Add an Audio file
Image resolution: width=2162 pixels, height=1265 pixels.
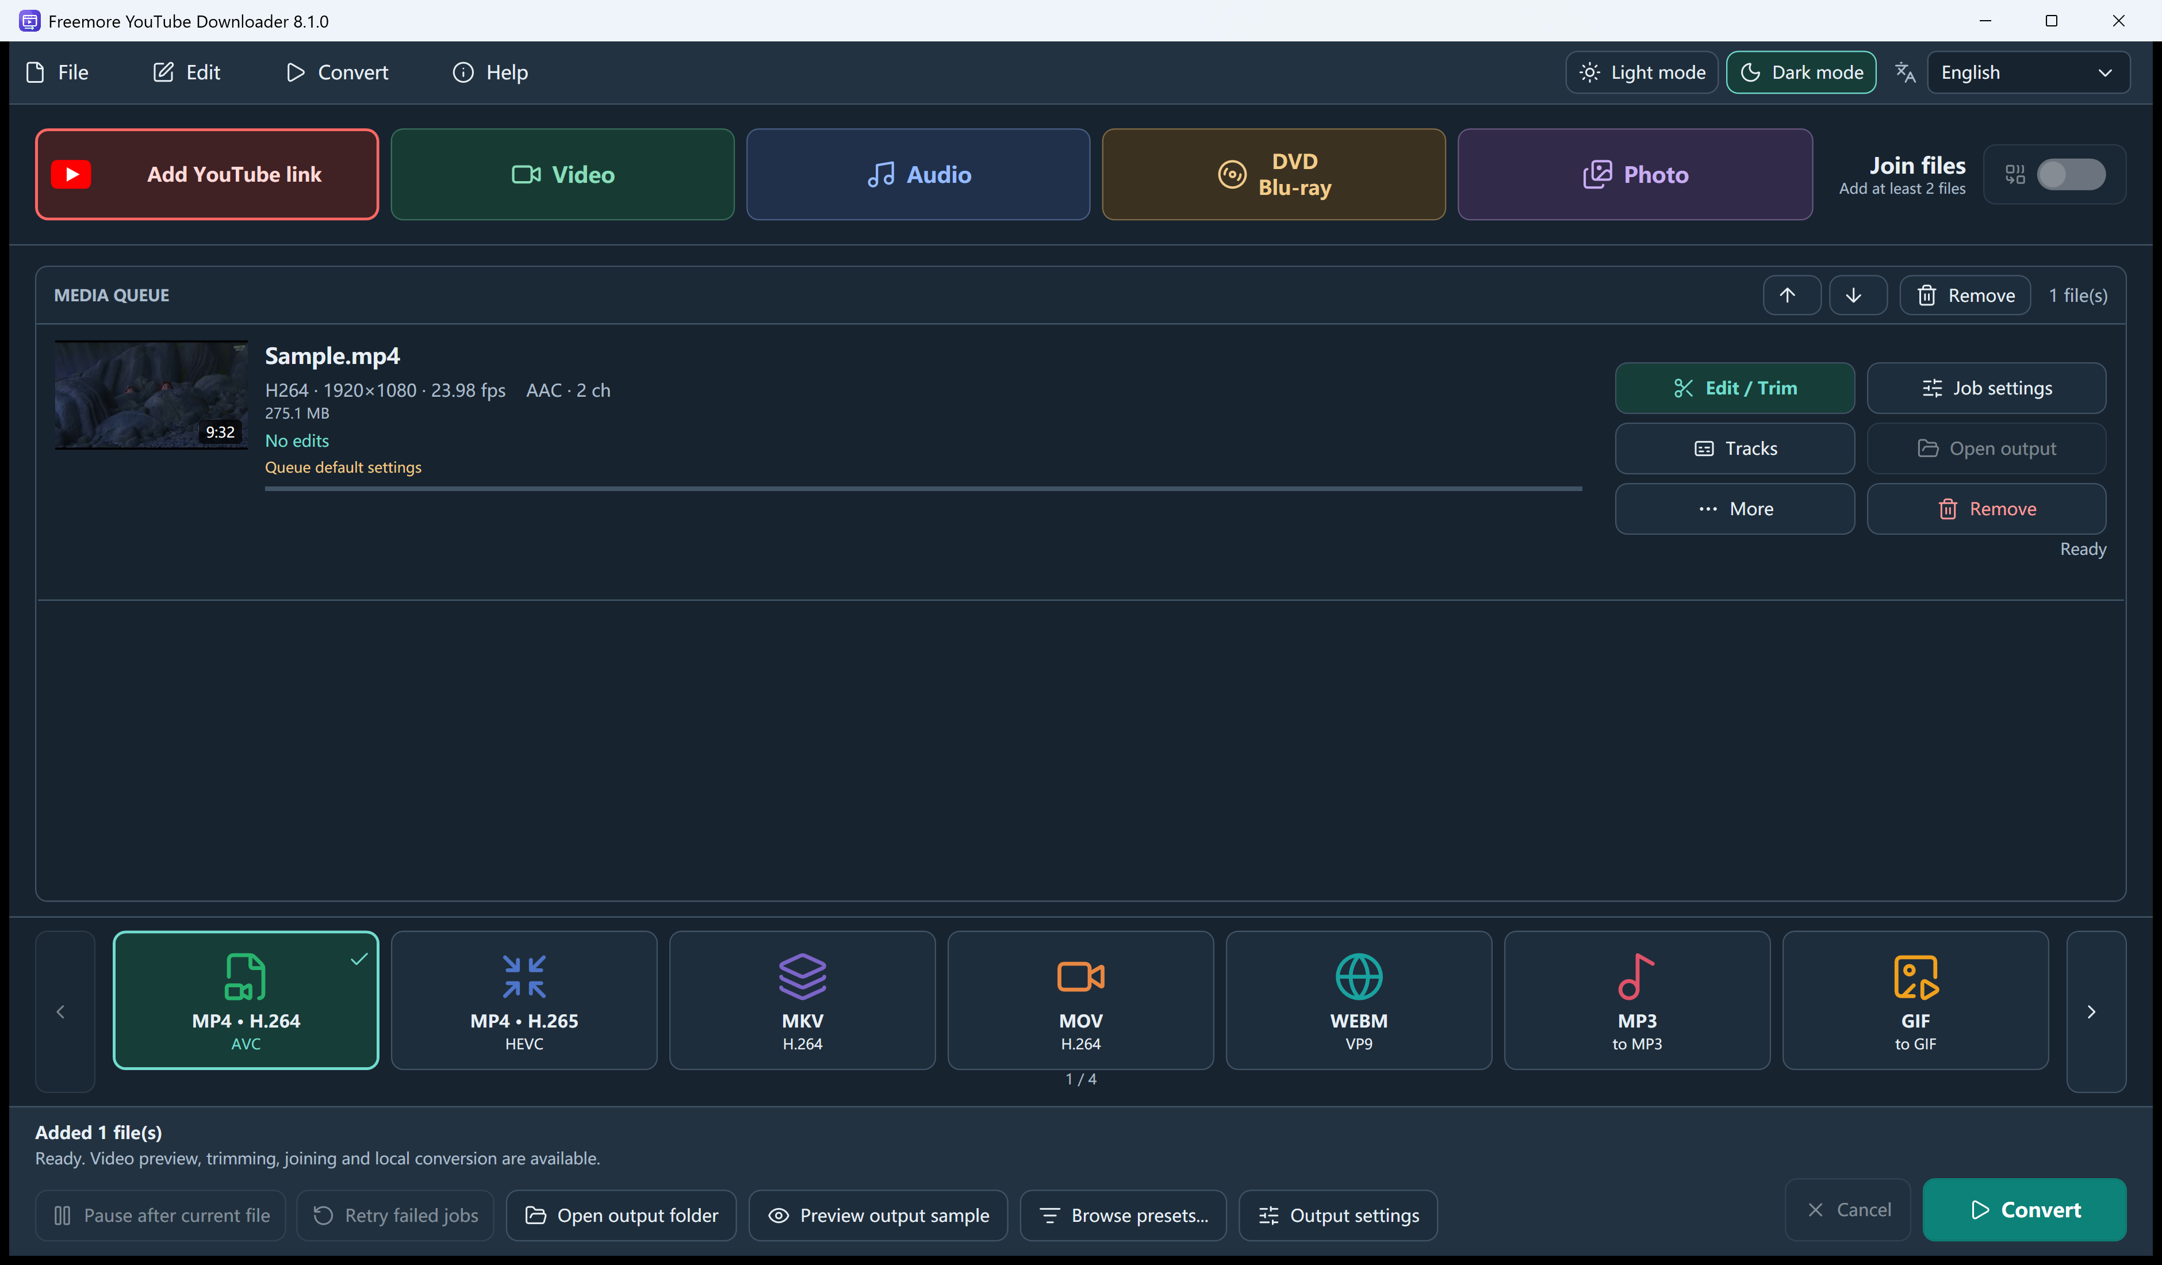[918, 174]
